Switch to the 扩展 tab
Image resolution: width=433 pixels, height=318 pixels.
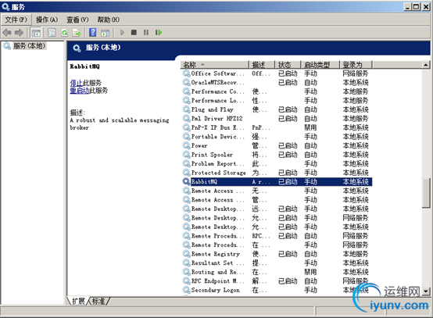pos(78,301)
